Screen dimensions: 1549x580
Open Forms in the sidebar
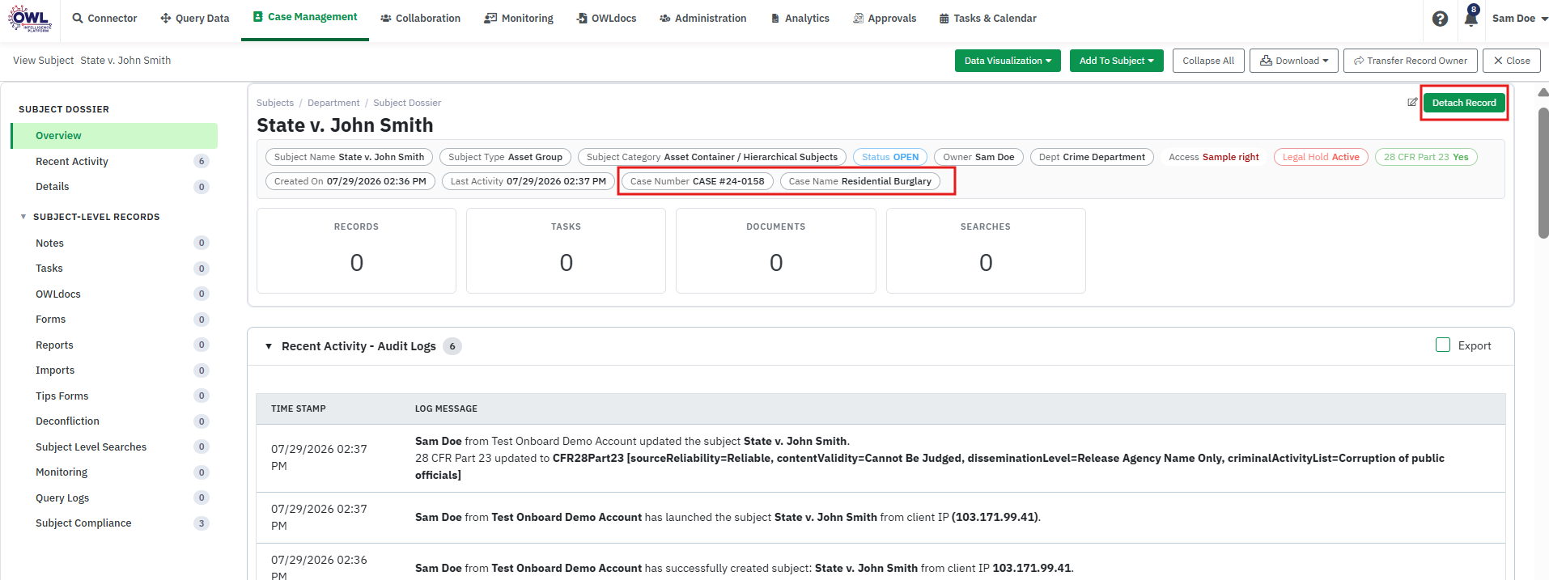pos(114,320)
